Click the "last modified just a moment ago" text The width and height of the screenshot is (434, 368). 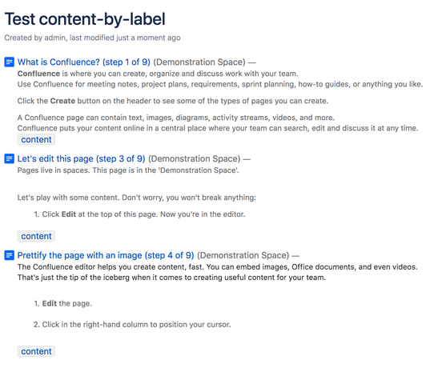(x=125, y=38)
